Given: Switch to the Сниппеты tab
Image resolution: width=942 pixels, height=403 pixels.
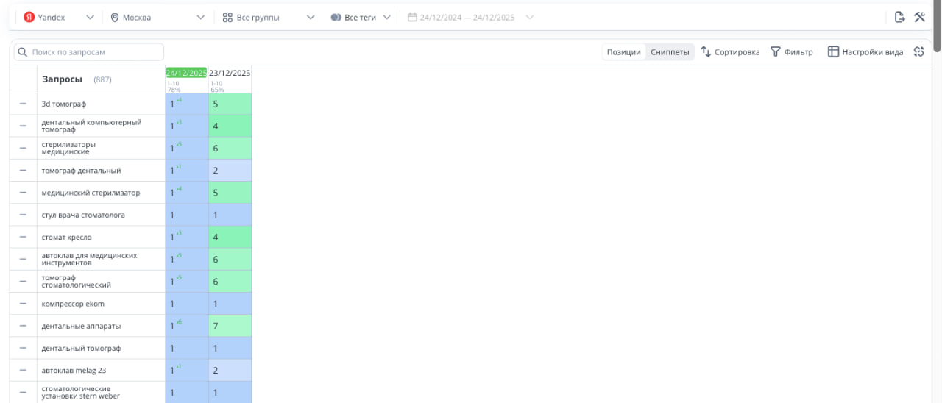Looking at the screenshot, I should 670,51.
